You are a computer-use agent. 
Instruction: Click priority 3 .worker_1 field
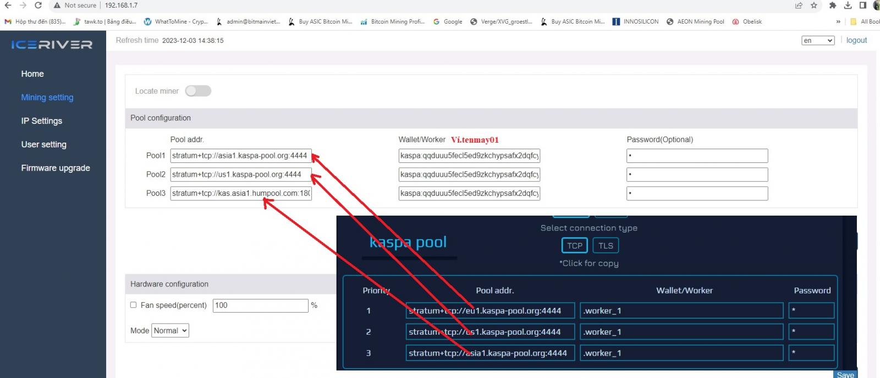click(682, 353)
